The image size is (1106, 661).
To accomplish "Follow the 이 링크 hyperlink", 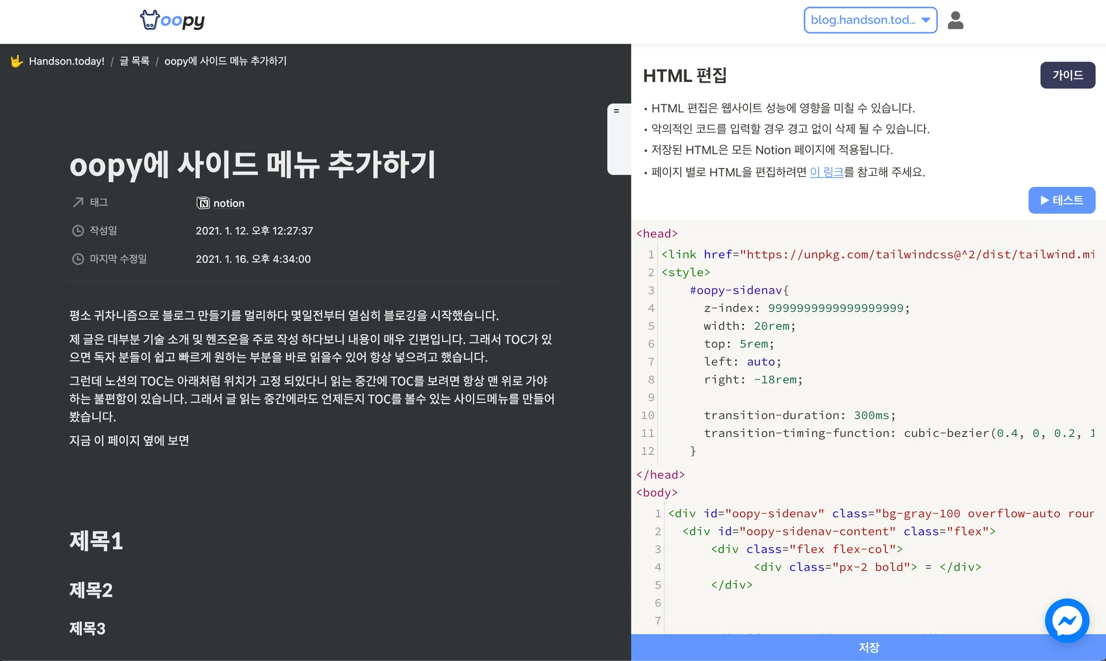I will pos(826,172).
